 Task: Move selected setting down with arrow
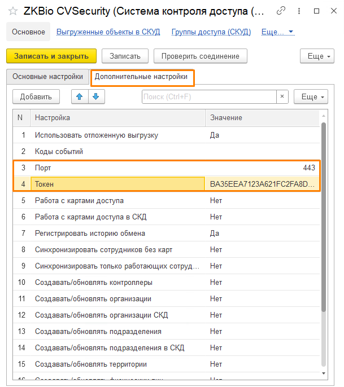pyautogui.click(x=95, y=97)
